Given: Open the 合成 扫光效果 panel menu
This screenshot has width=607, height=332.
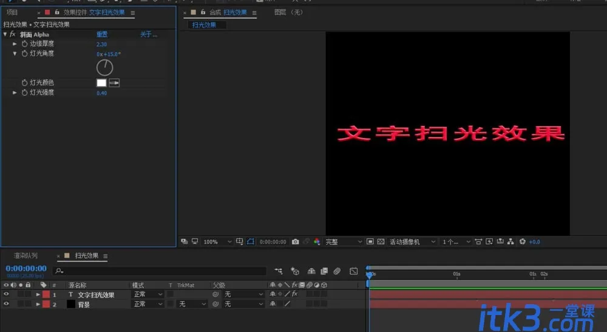Looking at the screenshot, I should point(254,13).
